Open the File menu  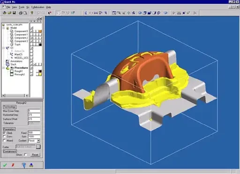click(x=8, y=7)
